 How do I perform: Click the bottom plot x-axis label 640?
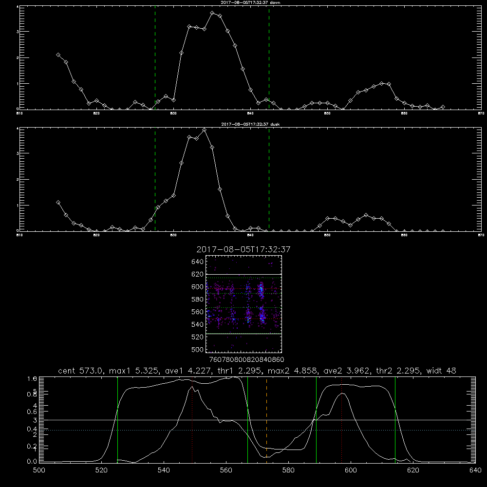click(x=475, y=470)
